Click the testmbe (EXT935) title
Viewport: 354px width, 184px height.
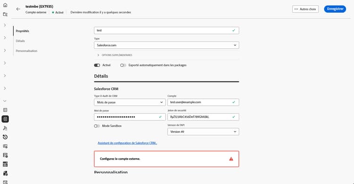click(x=39, y=7)
